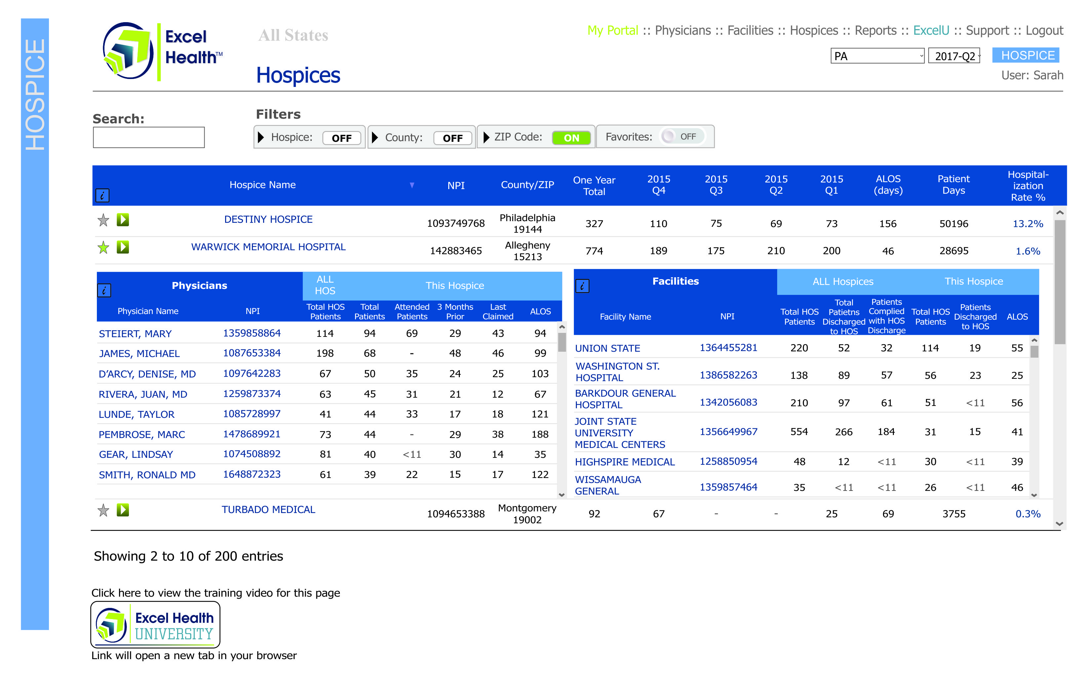Click the Physicians table info icon

104,291
